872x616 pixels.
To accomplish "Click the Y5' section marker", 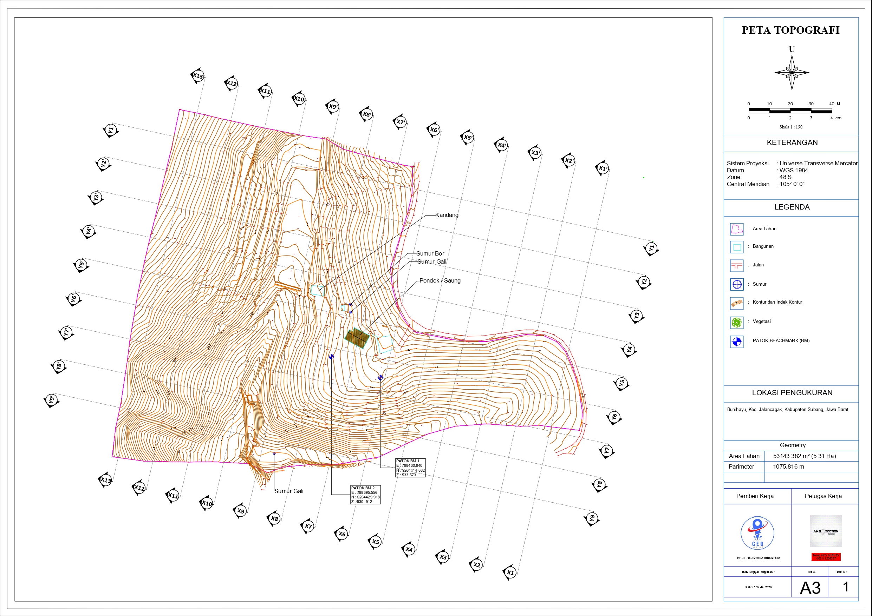I will (81, 265).
